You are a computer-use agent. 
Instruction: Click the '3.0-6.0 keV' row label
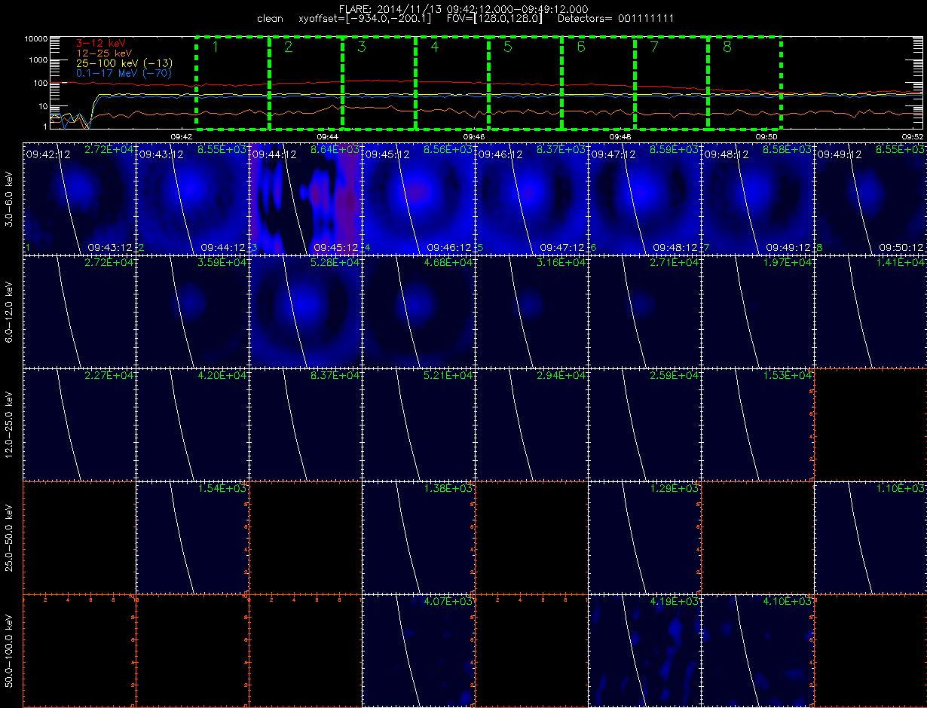coord(9,199)
